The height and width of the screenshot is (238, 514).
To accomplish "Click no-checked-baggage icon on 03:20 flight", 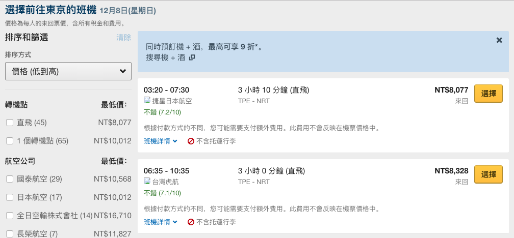I will (x=191, y=141).
